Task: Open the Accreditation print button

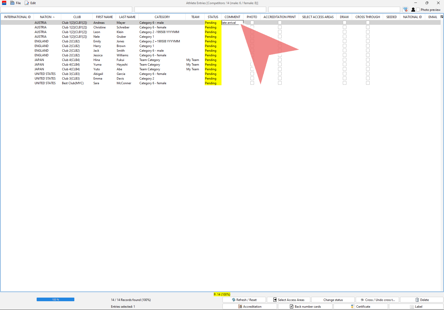Action: click(250, 306)
